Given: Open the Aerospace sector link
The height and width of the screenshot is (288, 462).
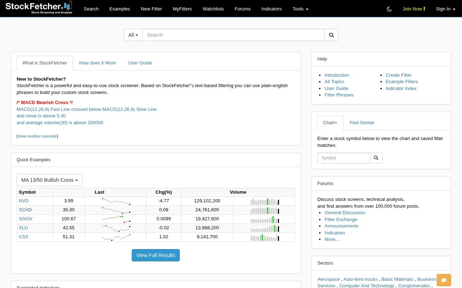Looking at the screenshot, I should pos(328,279).
